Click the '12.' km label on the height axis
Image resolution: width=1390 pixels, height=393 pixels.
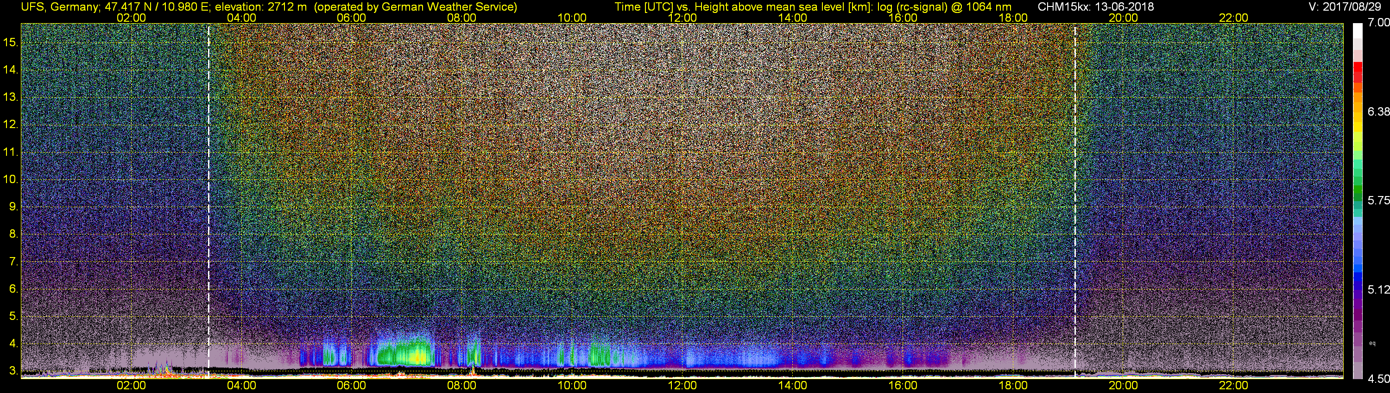tap(11, 124)
